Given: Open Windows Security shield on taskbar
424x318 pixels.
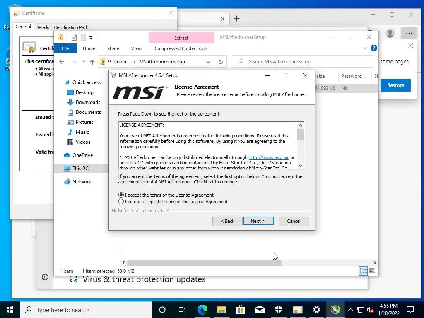Looking at the screenshot, I should tap(279, 310).
